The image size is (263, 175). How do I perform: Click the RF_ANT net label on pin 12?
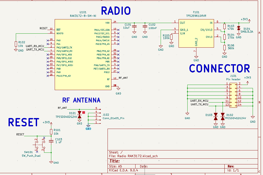point(123,78)
